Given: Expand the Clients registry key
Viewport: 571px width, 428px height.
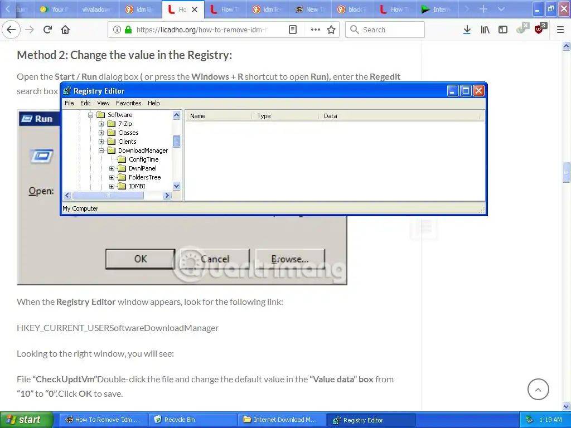Looking at the screenshot, I should [101, 142].
